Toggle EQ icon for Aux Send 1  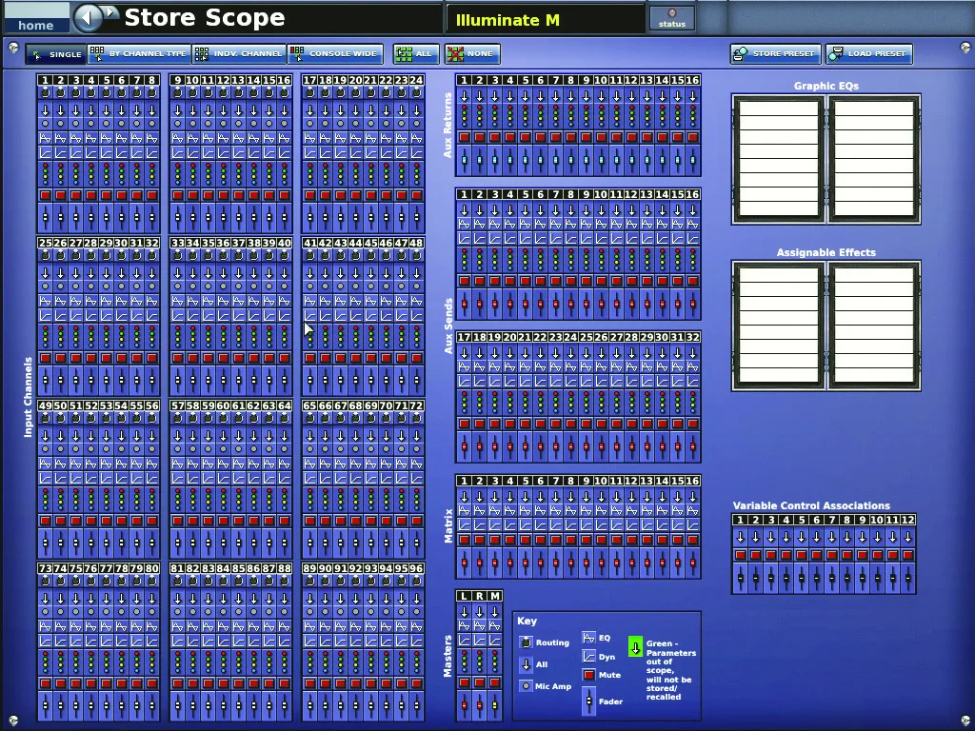coord(465,224)
